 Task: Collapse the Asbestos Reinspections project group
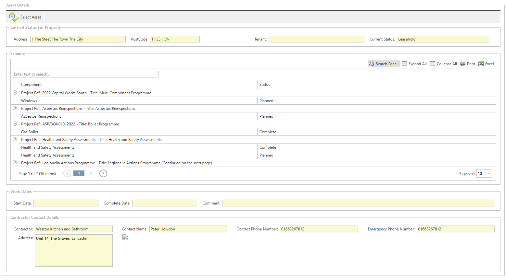pos(15,108)
